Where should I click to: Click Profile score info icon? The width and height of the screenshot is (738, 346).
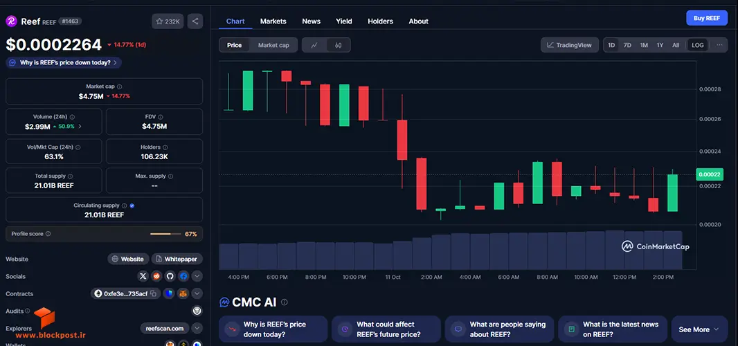[x=48, y=234]
